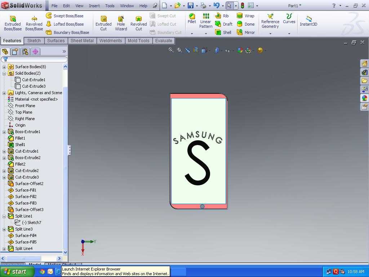369x277 pixels.
Task: Click the Fillet tool
Action: coord(192,19)
